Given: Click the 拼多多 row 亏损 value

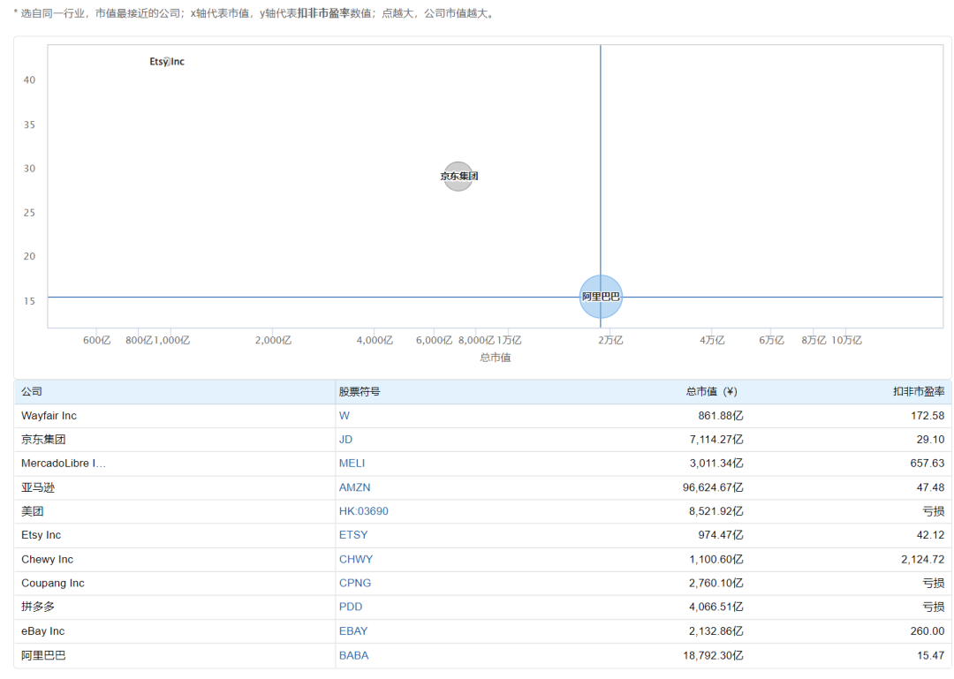Looking at the screenshot, I should click(934, 607).
